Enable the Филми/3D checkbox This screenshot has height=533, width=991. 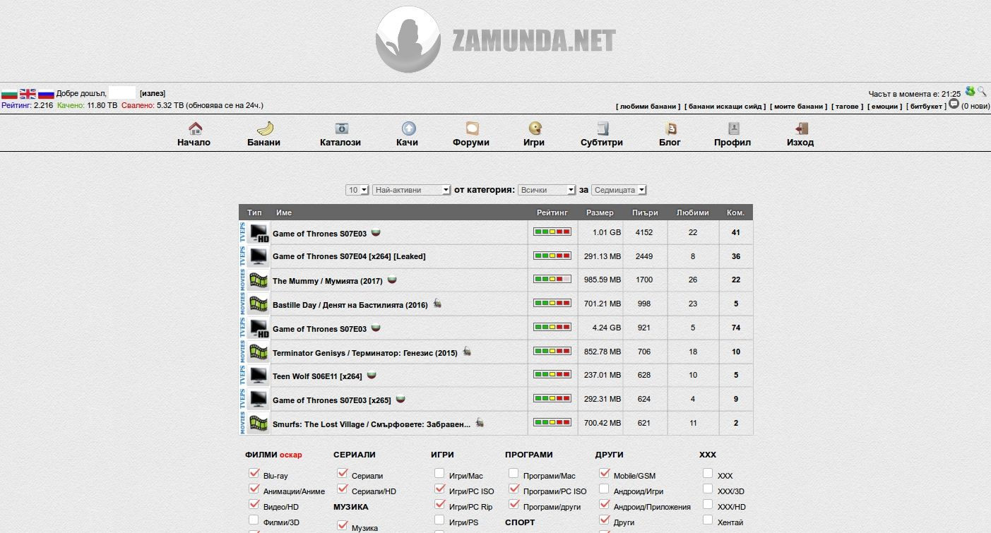(x=254, y=520)
